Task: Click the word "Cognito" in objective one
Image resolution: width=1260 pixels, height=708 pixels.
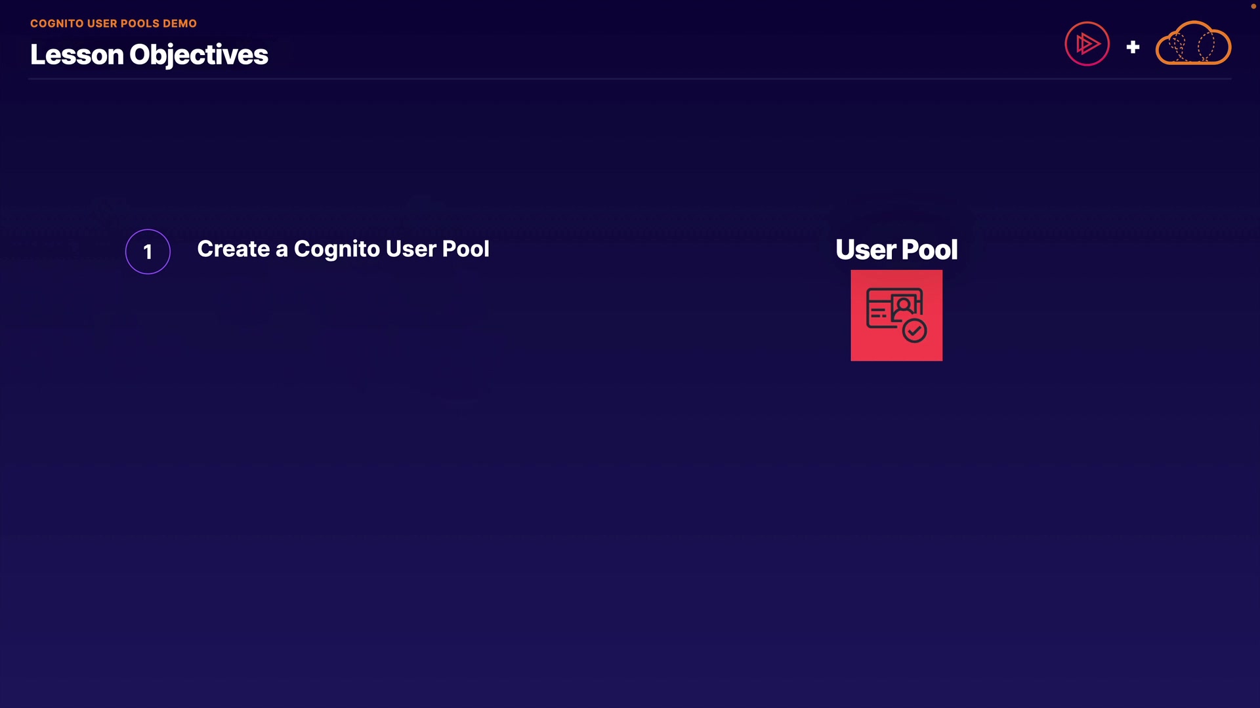Action: [337, 249]
